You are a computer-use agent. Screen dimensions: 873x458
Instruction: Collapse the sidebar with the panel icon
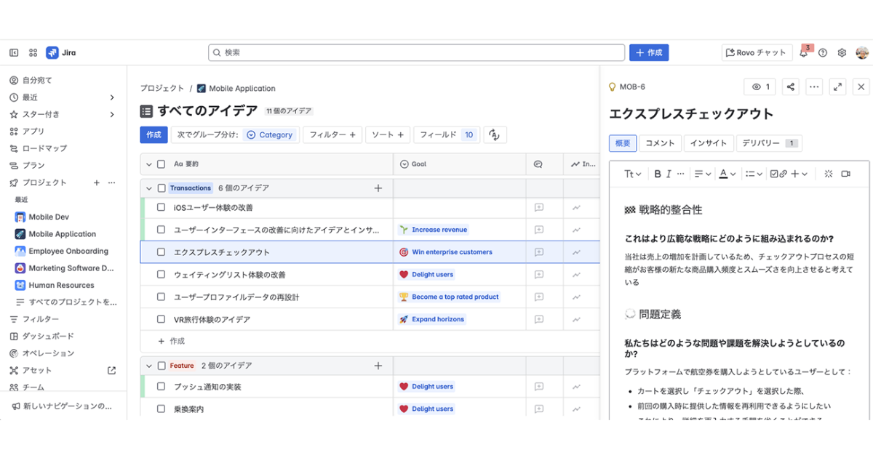click(x=14, y=52)
